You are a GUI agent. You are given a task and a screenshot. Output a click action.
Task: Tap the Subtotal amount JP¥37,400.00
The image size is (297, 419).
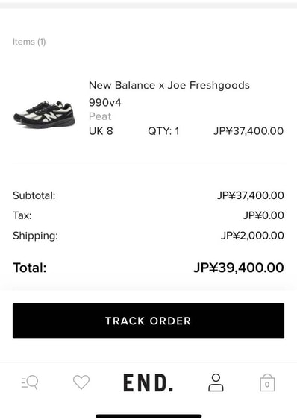pos(251,195)
